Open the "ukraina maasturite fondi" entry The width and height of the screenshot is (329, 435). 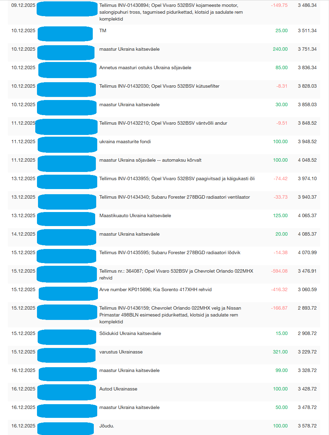(125, 142)
